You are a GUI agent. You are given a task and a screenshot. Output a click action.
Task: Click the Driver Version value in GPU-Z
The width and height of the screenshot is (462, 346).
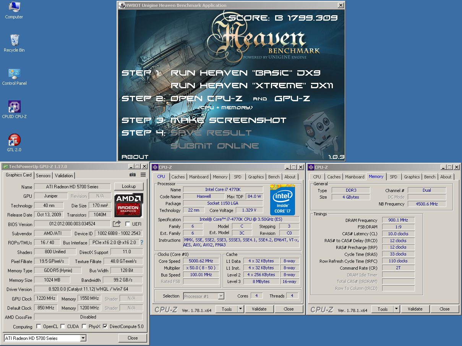click(88, 289)
